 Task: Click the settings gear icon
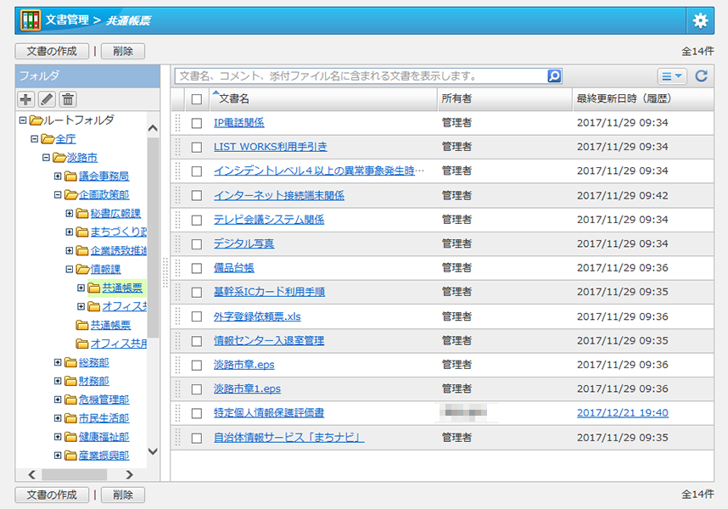click(700, 20)
